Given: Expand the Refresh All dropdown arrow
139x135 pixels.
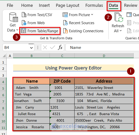Looking at the screenshot, I should click(x=121, y=31).
